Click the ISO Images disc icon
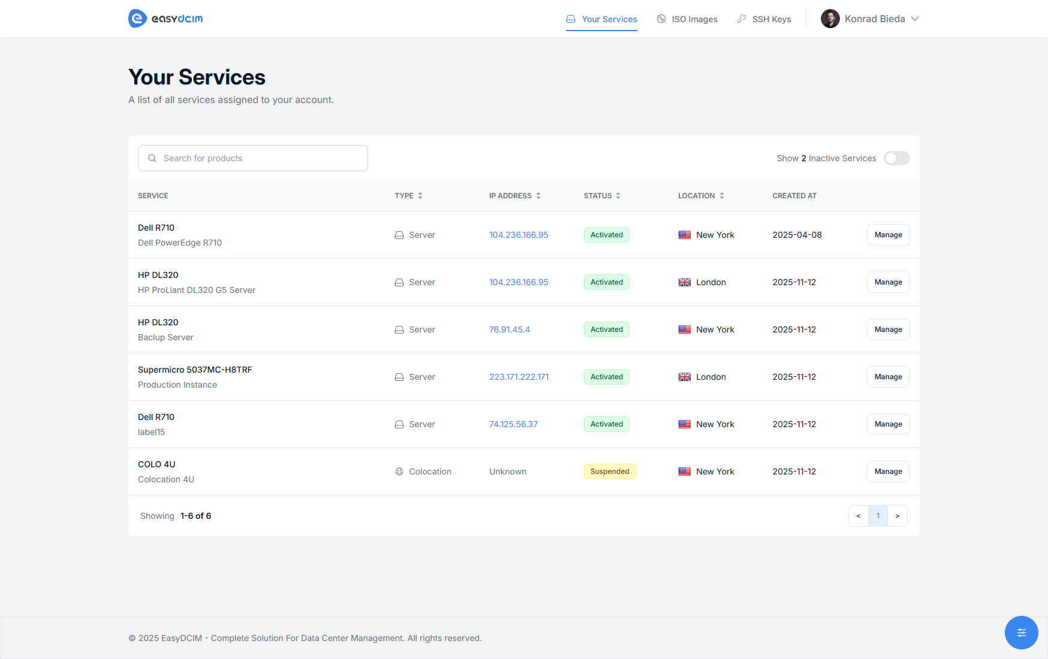The image size is (1048, 659). 661,19
